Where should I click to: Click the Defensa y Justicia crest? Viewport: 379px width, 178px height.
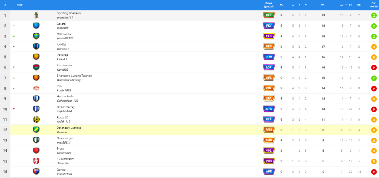36,130
